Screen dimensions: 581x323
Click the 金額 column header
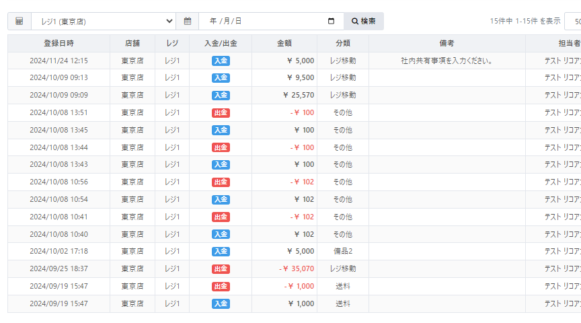284,43
